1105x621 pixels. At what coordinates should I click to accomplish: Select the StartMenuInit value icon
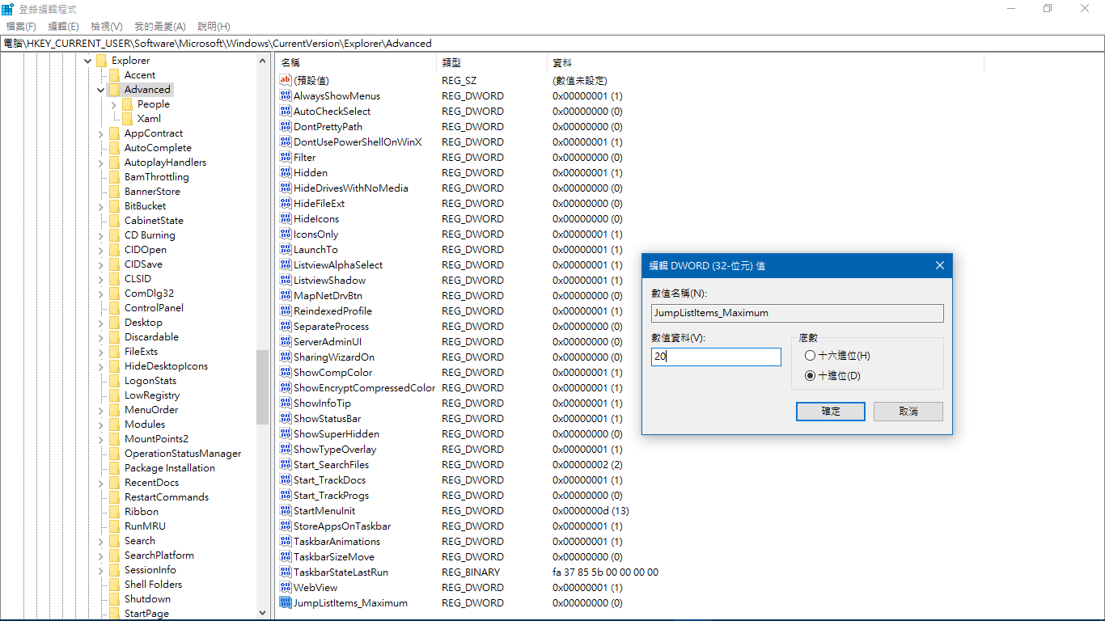285,510
